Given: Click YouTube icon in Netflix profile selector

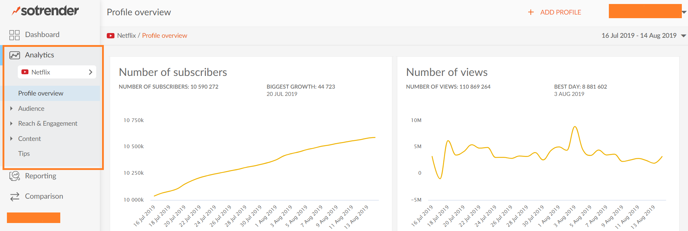Looking at the screenshot, I should [x=25, y=72].
